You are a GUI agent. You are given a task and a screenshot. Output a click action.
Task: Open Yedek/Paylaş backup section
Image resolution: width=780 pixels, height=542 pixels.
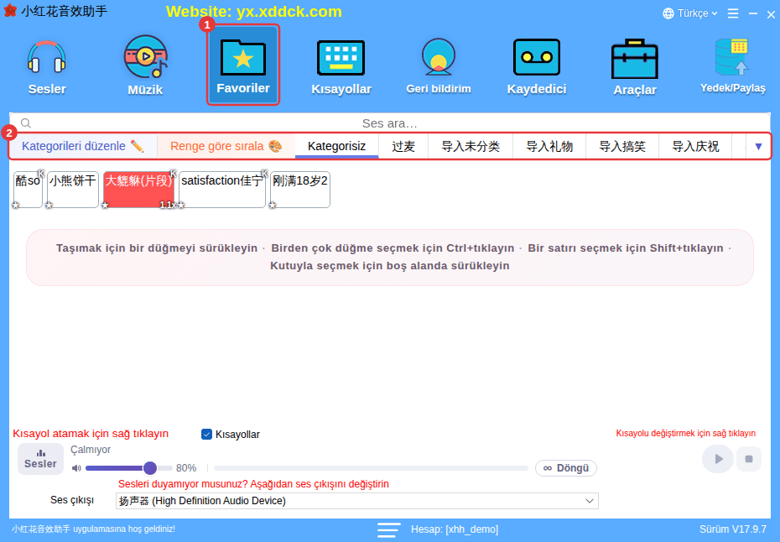click(733, 66)
